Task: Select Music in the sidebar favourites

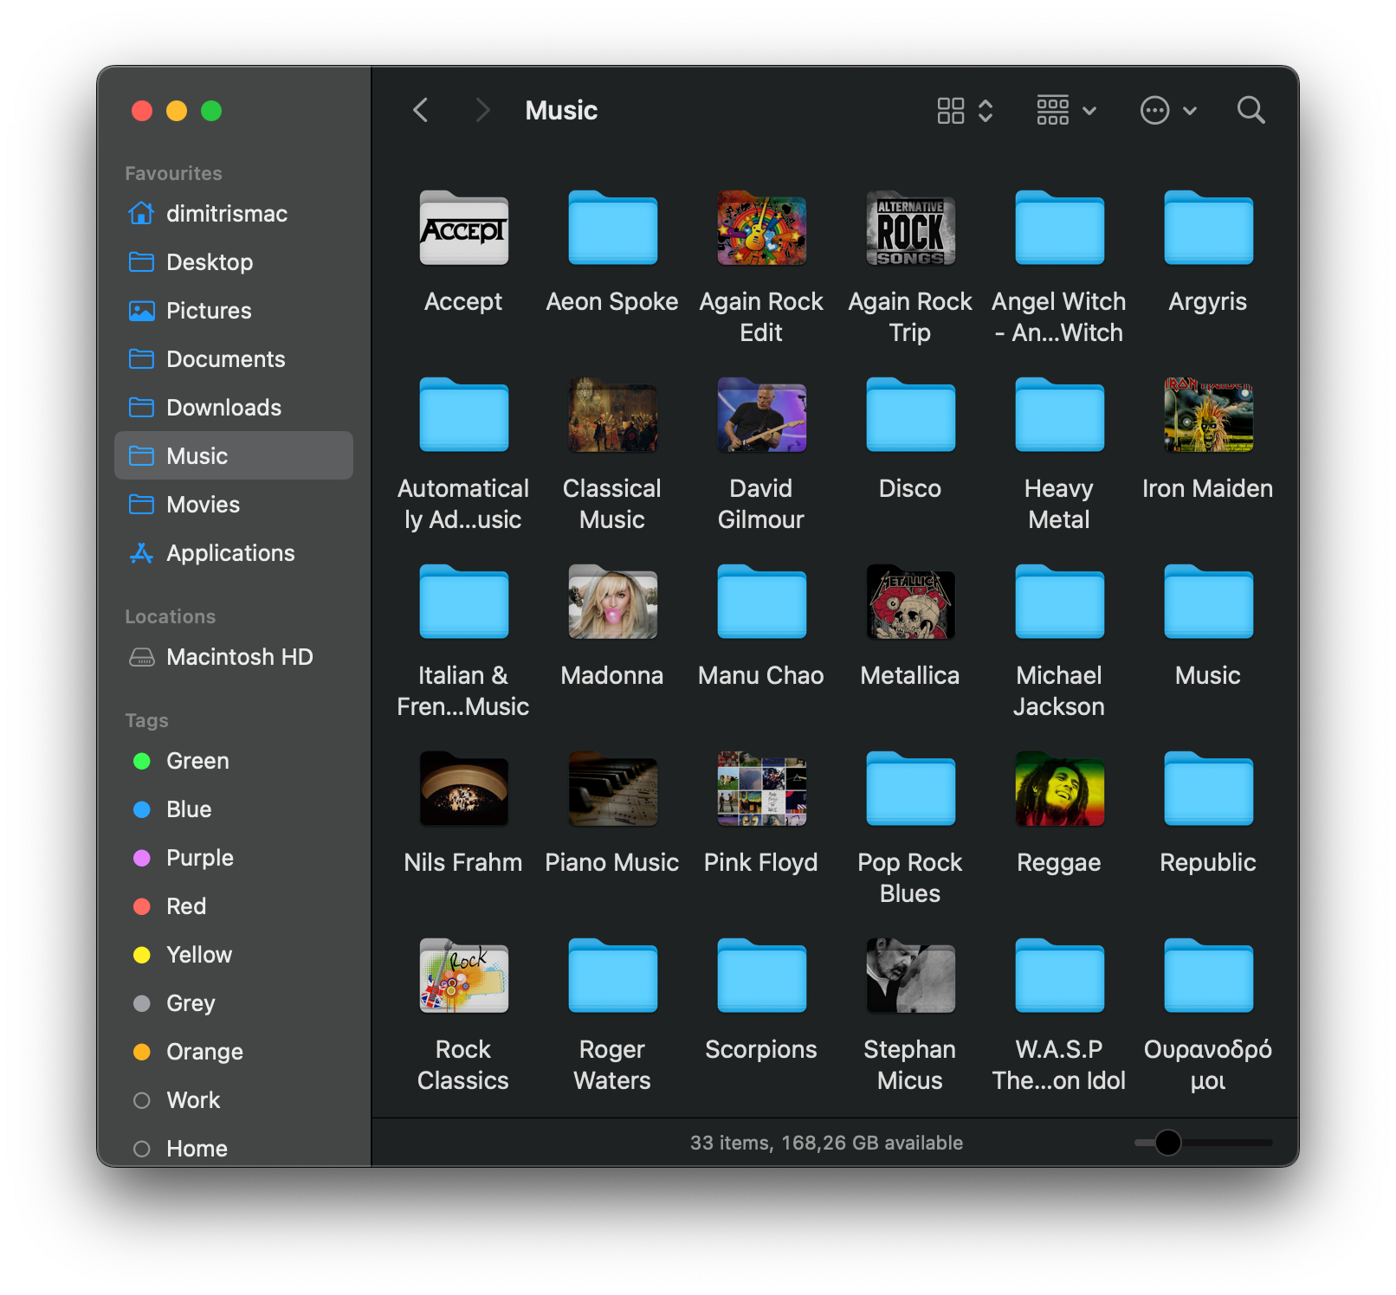Action: pos(234,455)
